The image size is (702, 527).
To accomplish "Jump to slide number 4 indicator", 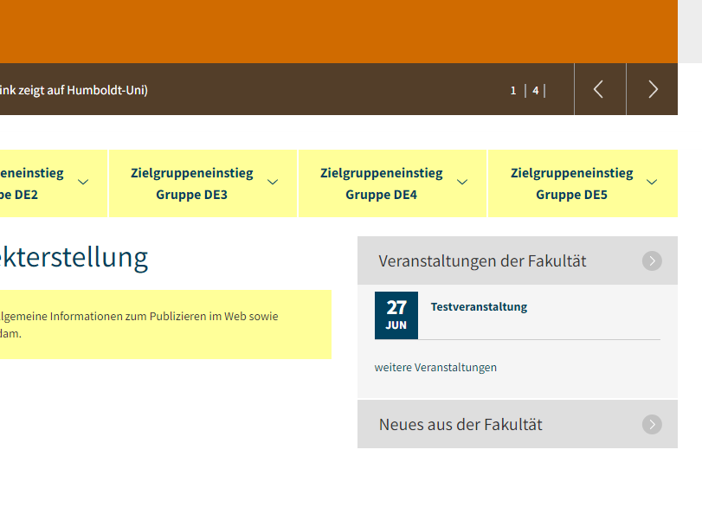I will 536,90.
